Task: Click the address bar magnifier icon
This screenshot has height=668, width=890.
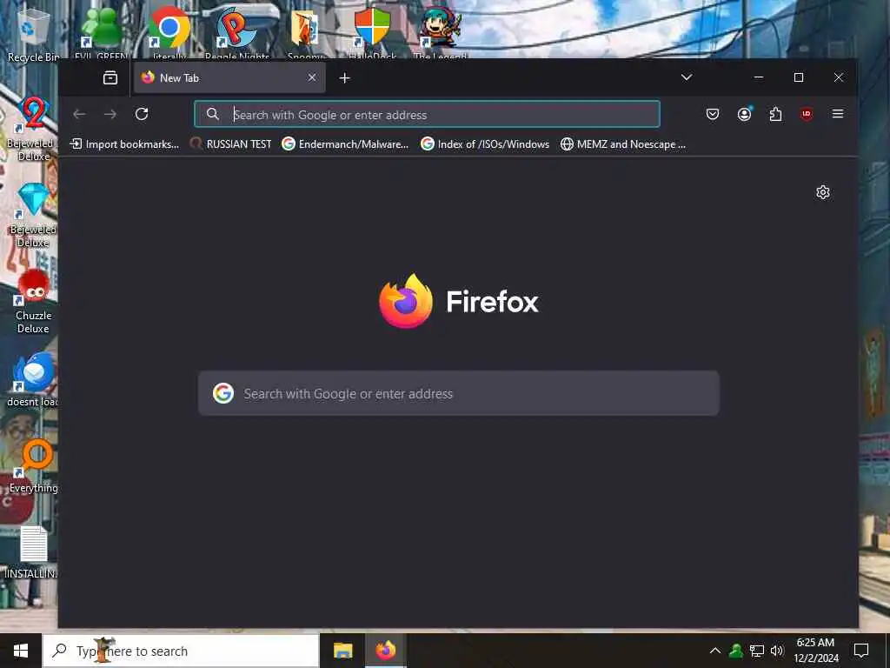Action: pyautogui.click(x=212, y=114)
